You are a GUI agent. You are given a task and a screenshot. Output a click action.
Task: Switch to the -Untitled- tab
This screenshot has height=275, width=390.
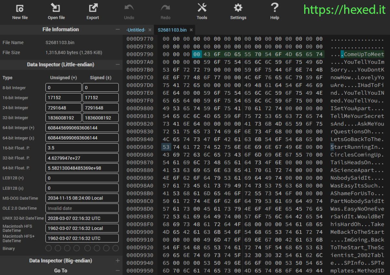[x=136, y=30]
